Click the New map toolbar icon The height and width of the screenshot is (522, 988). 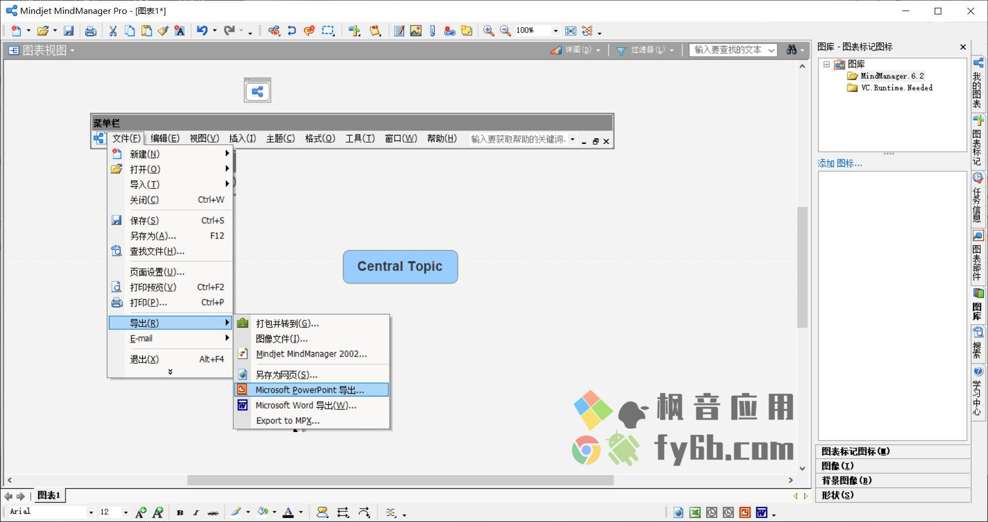(16, 31)
